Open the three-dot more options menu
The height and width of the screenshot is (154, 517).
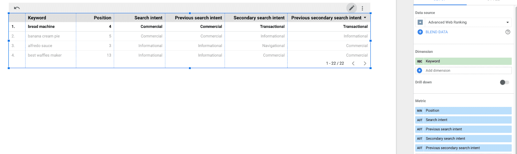point(362,8)
